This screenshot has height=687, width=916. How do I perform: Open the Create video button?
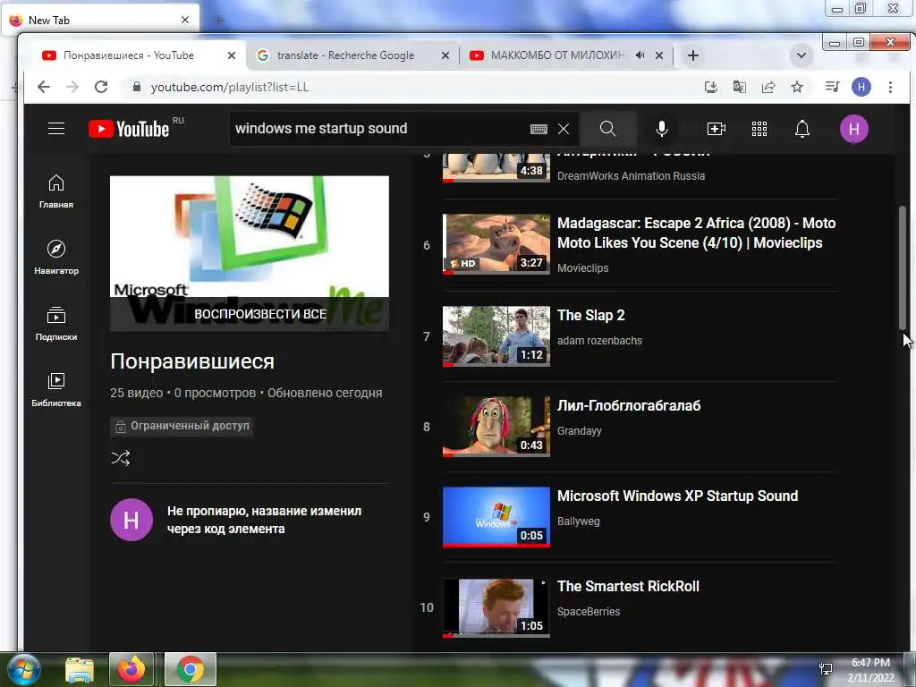(x=716, y=129)
